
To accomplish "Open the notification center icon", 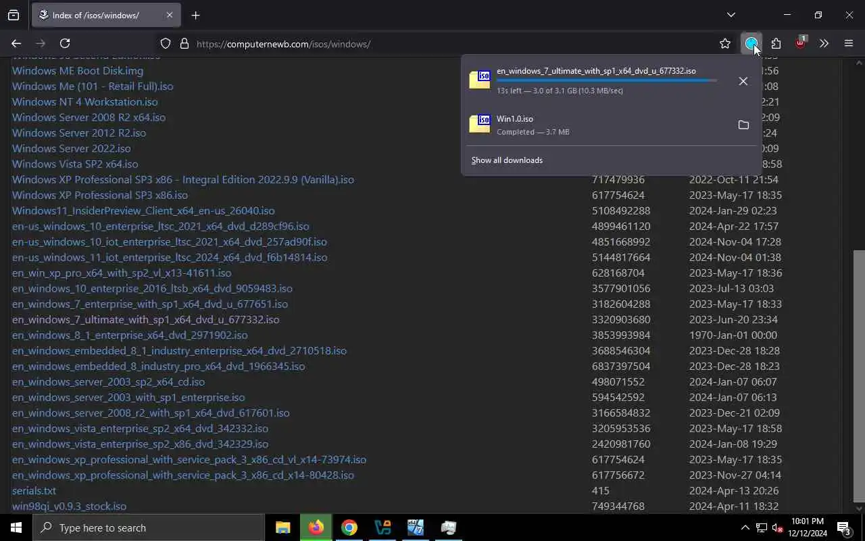I will pyautogui.click(x=844, y=527).
